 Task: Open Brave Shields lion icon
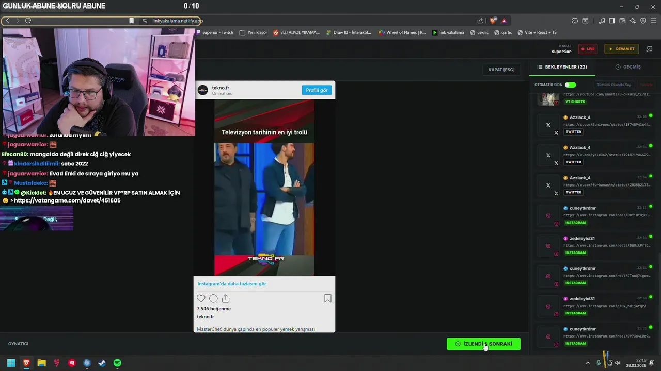point(493,21)
